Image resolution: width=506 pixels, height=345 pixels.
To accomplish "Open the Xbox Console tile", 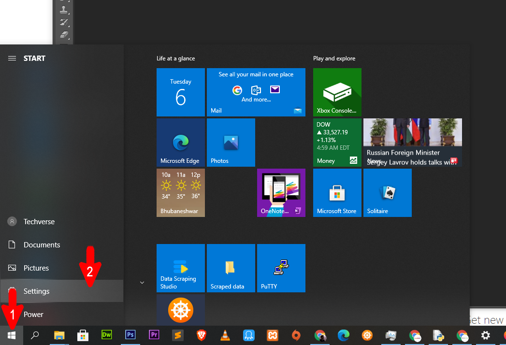I will [337, 92].
